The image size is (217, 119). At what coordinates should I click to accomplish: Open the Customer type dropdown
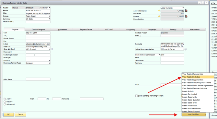[x=45, y=8]
